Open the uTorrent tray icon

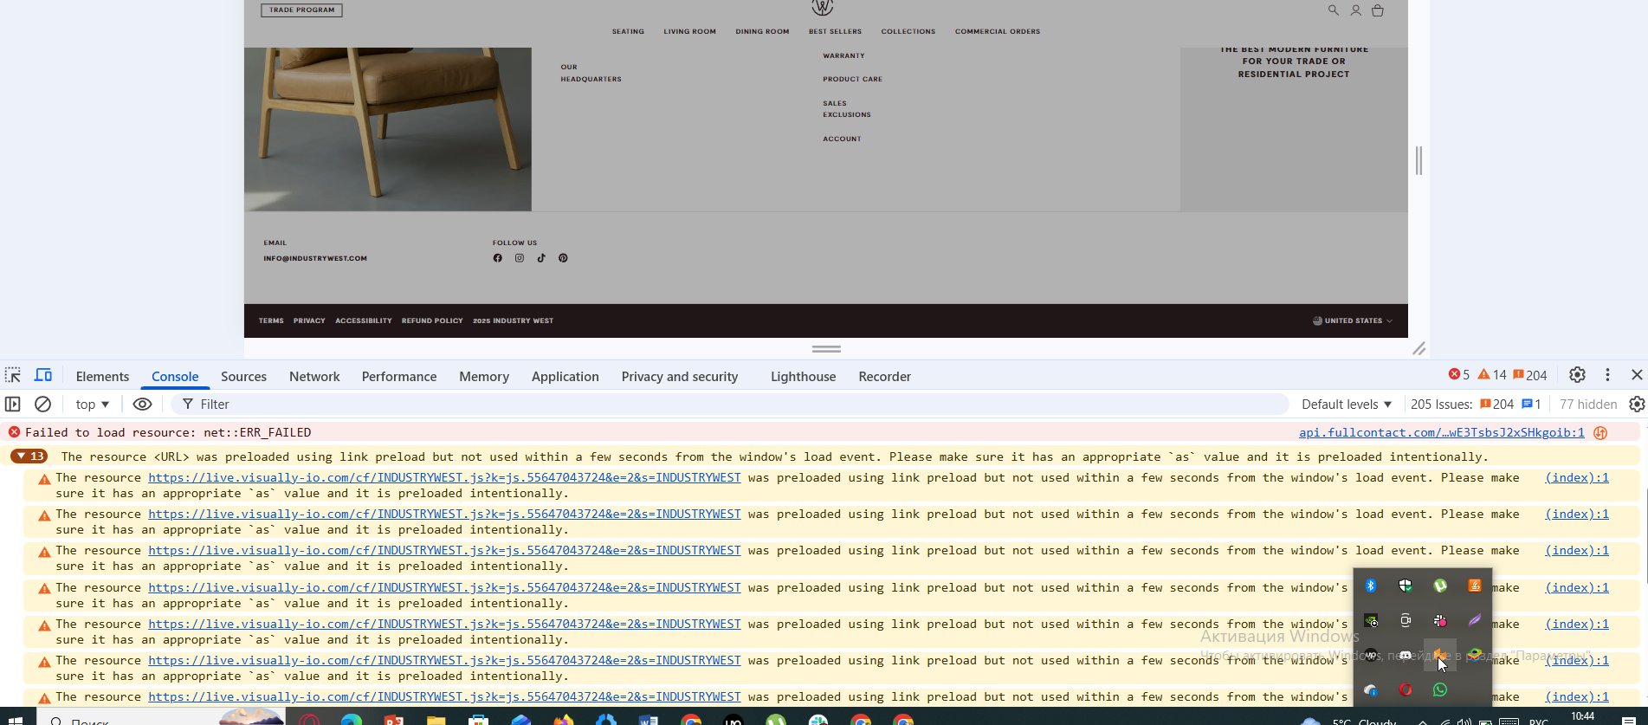pos(1440,586)
